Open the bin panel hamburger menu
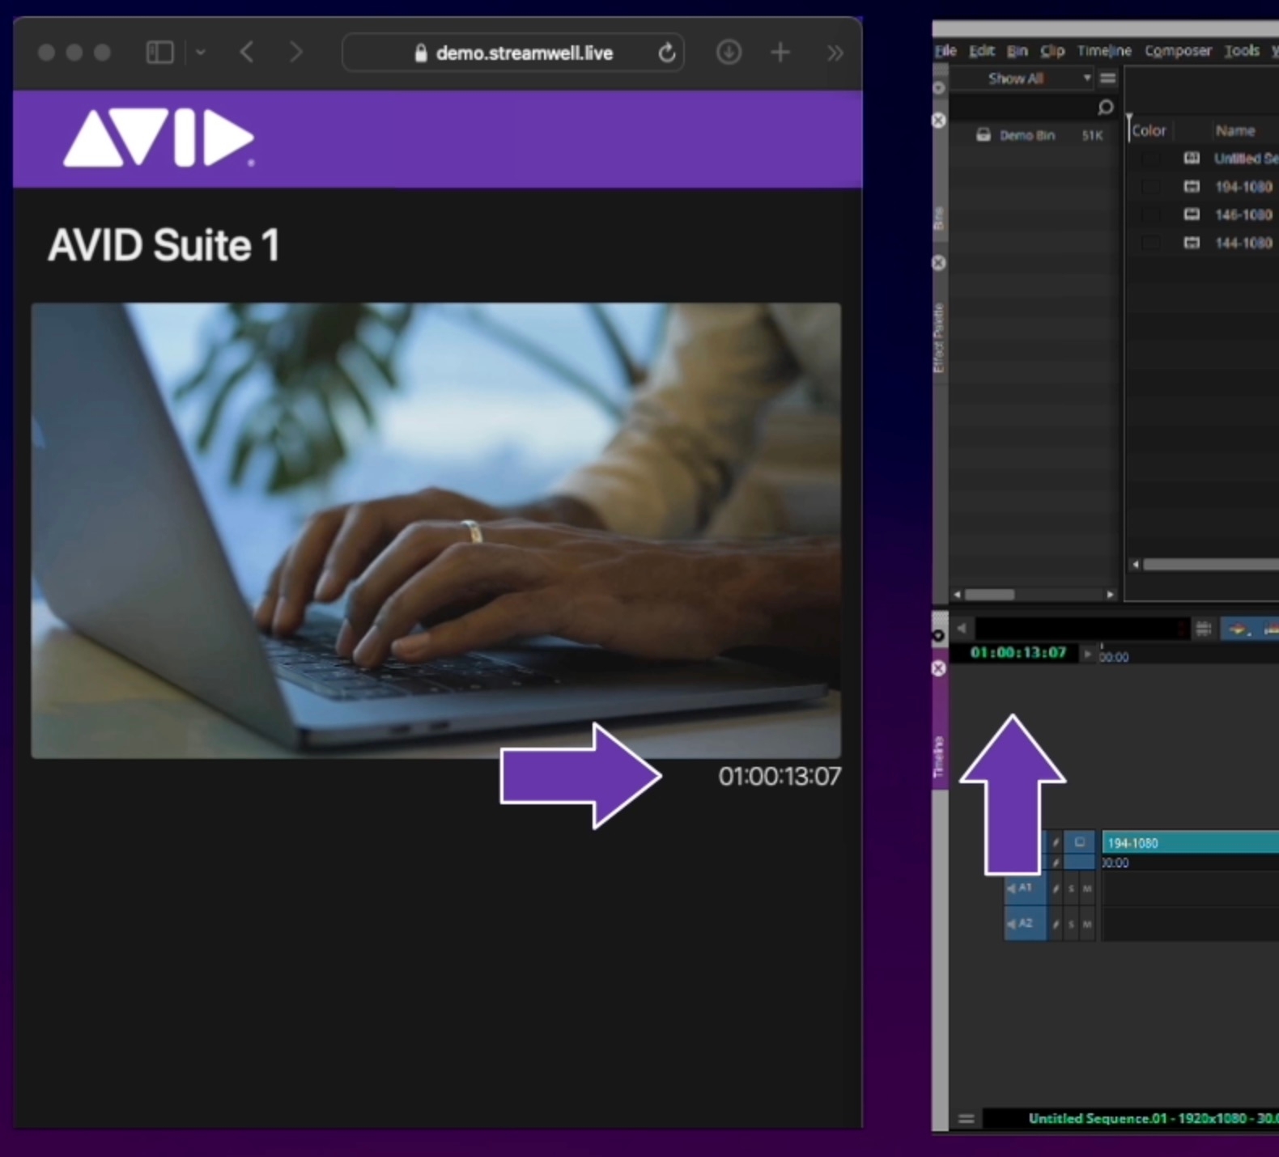Viewport: 1279px width, 1157px height. click(1107, 78)
